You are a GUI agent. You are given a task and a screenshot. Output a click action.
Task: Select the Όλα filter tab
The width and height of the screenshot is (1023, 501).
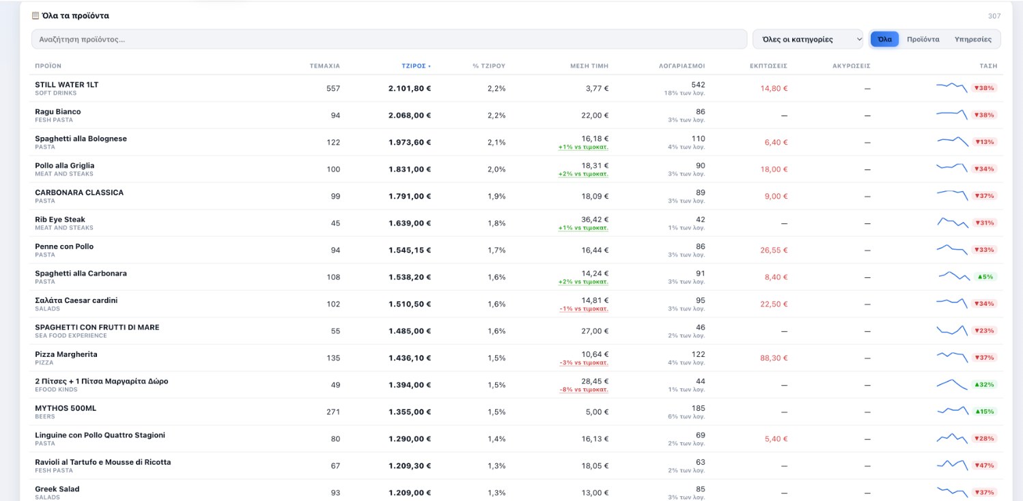click(x=884, y=39)
